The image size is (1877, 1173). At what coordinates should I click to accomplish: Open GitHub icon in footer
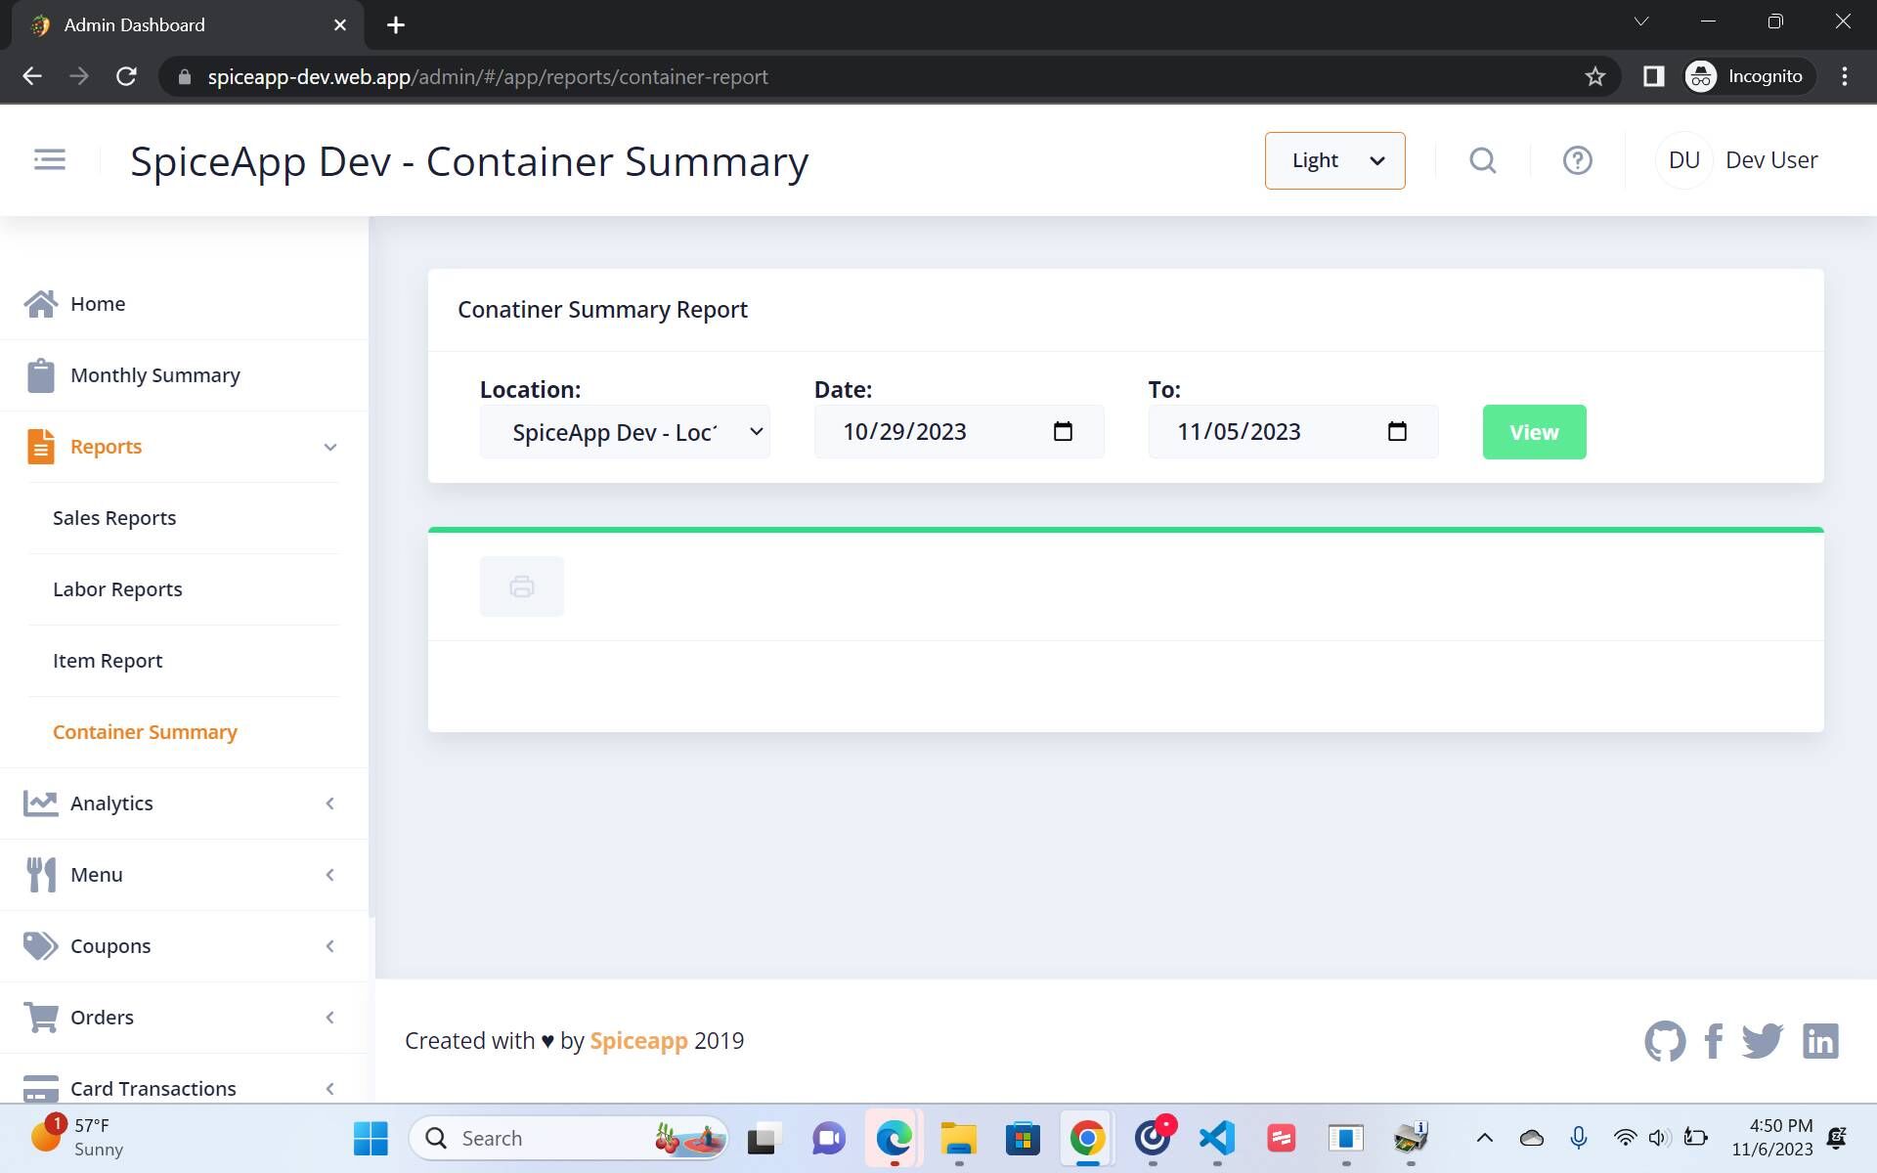(1664, 1041)
